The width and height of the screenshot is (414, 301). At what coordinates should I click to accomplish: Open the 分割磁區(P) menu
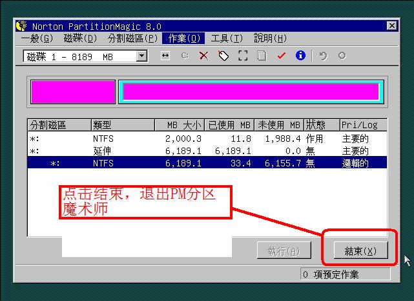[132, 39]
